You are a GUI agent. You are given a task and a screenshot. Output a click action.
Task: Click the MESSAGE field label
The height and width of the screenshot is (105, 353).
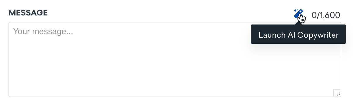coord(28,13)
